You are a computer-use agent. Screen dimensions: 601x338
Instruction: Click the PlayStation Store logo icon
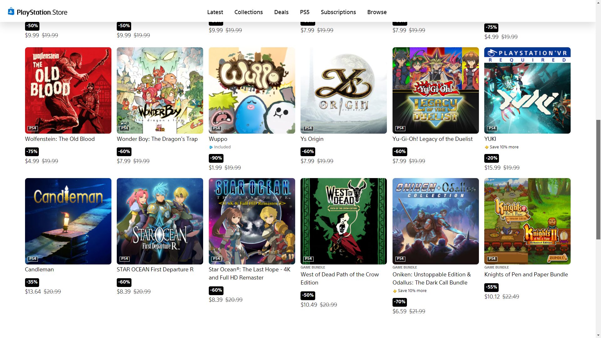(11, 12)
